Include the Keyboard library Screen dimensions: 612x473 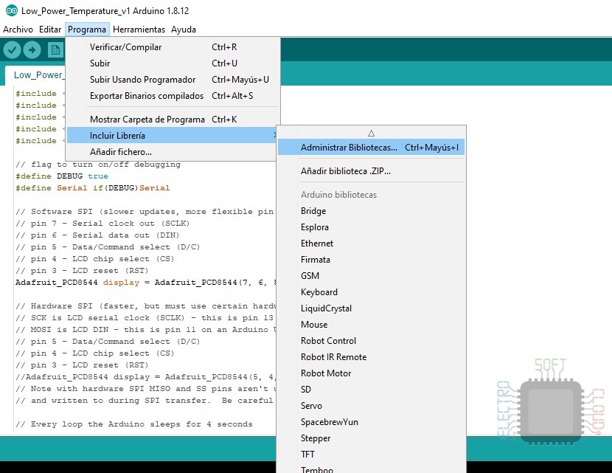click(371, 292)
